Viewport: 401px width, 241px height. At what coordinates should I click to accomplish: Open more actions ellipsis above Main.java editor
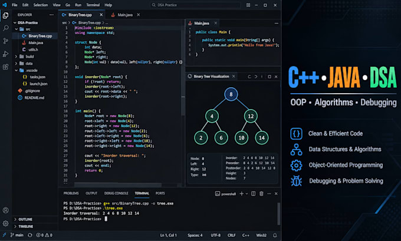click(x=276, y=23)
